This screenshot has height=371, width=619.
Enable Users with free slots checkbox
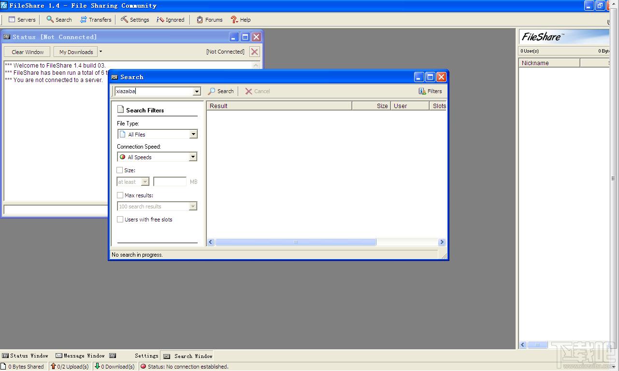(120, 220)
